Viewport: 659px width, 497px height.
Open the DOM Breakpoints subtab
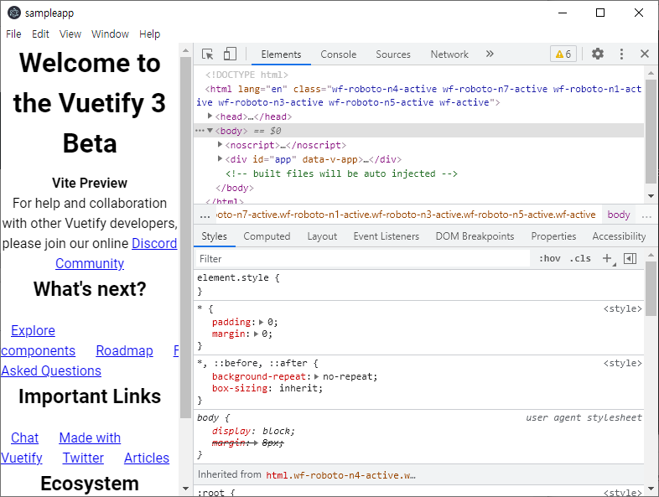point(475,236)
